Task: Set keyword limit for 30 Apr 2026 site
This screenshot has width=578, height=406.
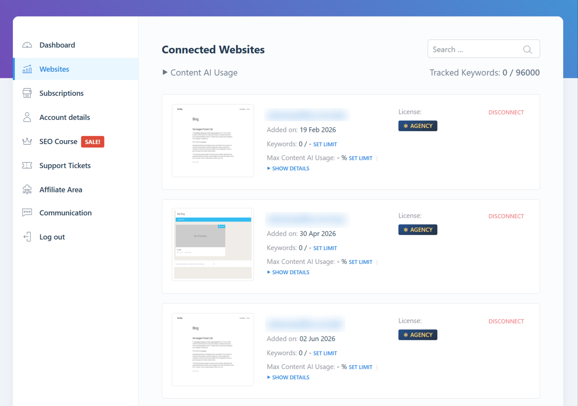Action: (325, 248)
